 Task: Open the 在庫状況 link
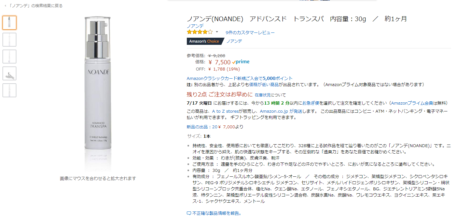[x=263, y=95]
